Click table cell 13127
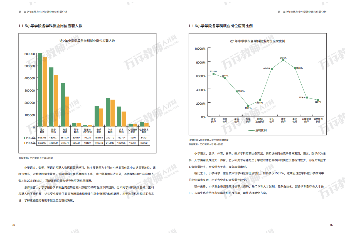345x235 pixels. [x=87, y=143]
